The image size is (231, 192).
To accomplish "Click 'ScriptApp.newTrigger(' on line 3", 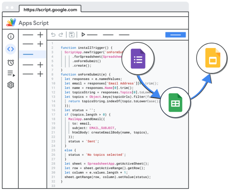I will [85, 52].
